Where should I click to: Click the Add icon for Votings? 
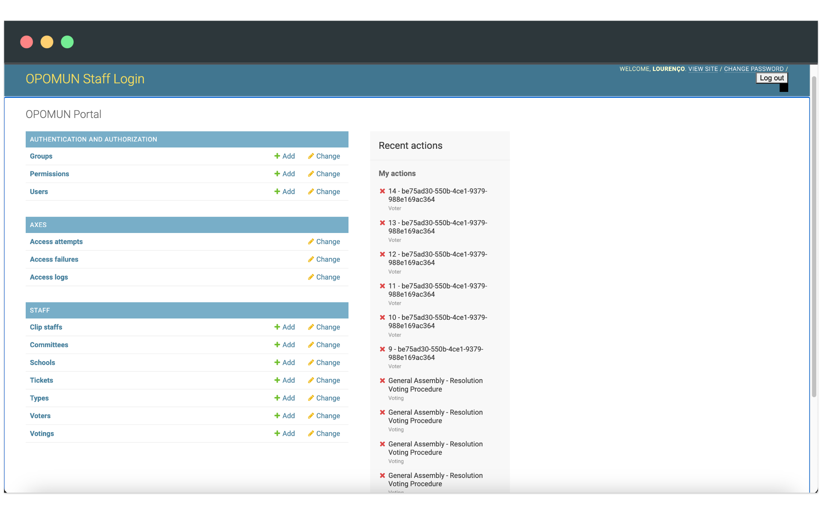coord(277,434)
